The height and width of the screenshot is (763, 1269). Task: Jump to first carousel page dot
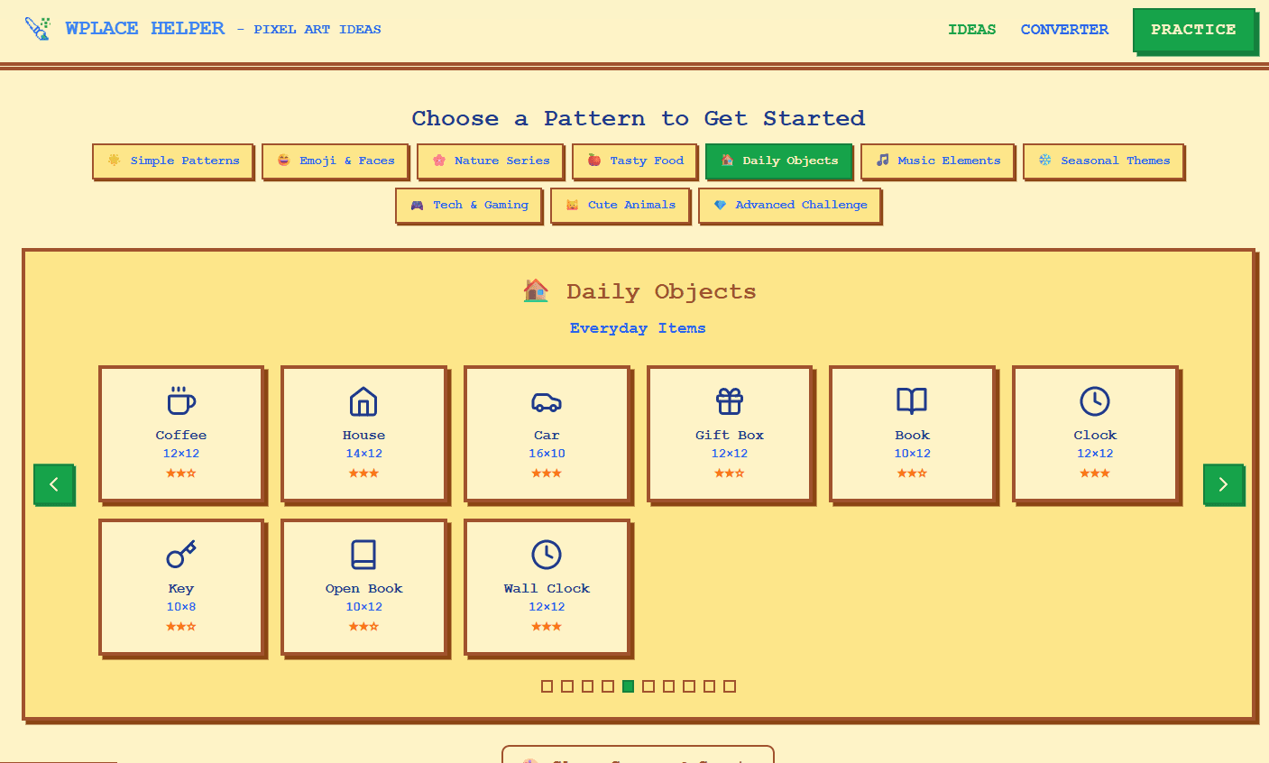coord(547,686)
